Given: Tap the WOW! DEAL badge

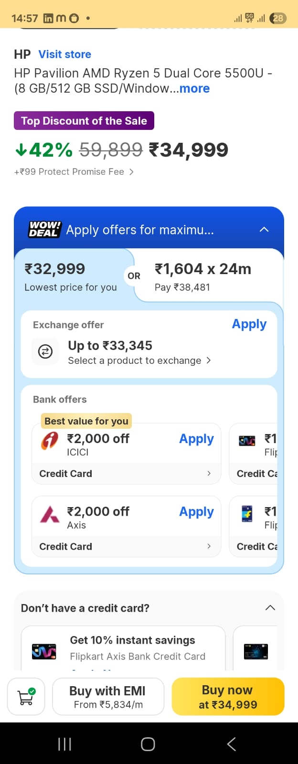Looking at the screenshot, I should (x=44, y=230).
